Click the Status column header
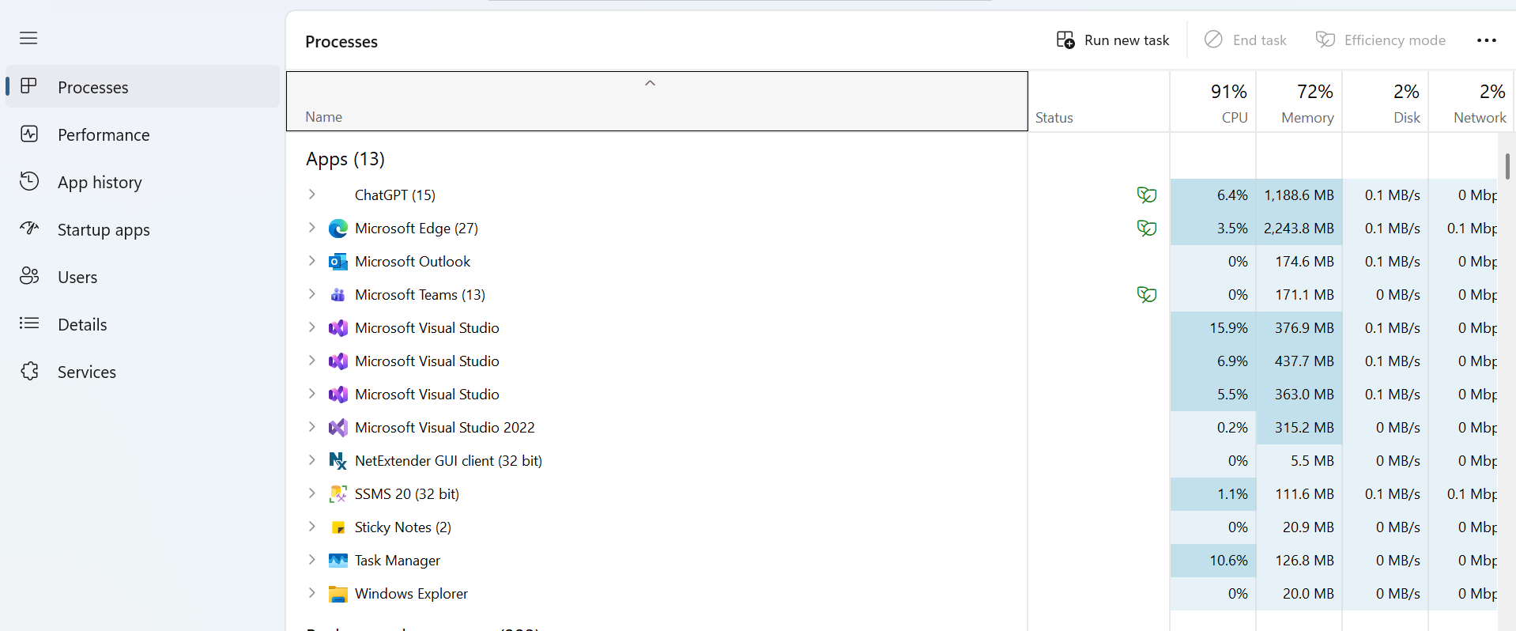 coord(1099,102)
